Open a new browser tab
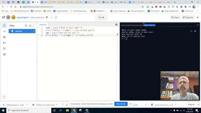Image resolution: width=201 pixels, height=113 pixels. [x=175, y=2]
